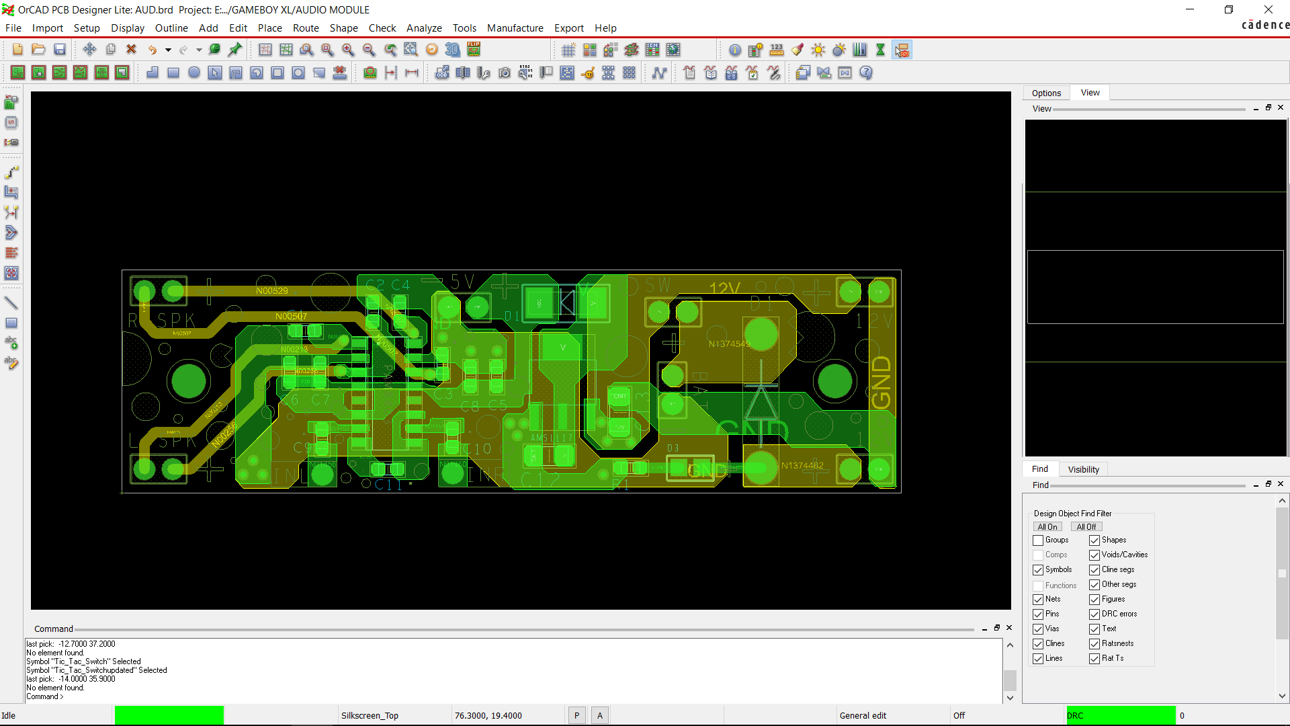Uncheck the Voids/Cavities checkbox
This screenshot has height=726, width=1290.
coord(1094,555)
